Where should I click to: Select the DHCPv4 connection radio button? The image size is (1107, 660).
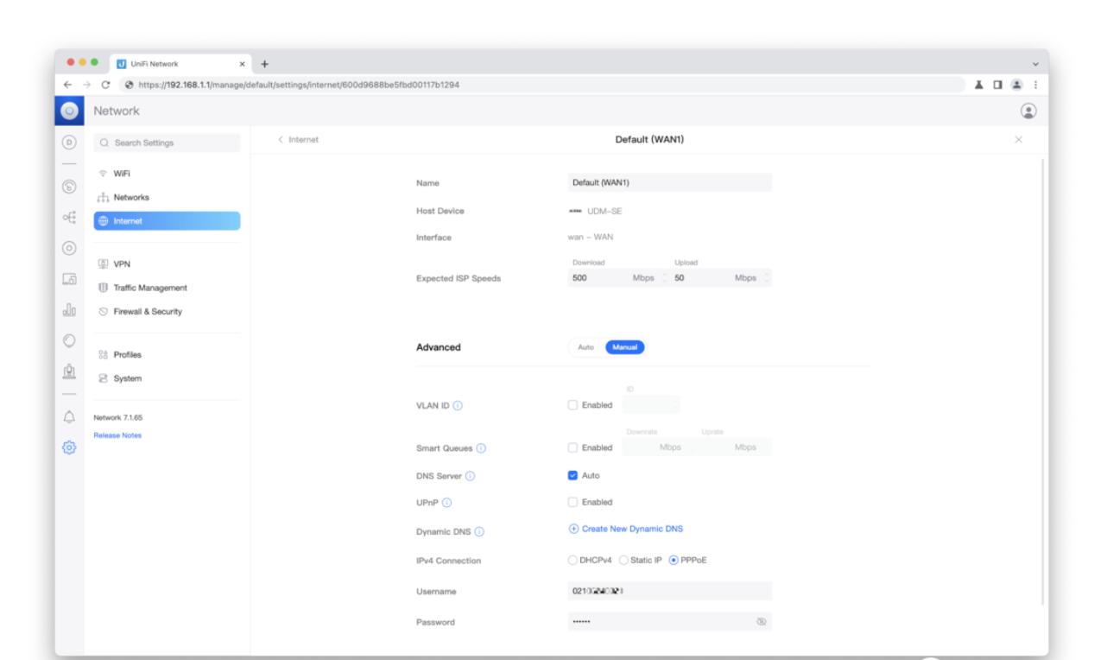(x=572, y=560)
